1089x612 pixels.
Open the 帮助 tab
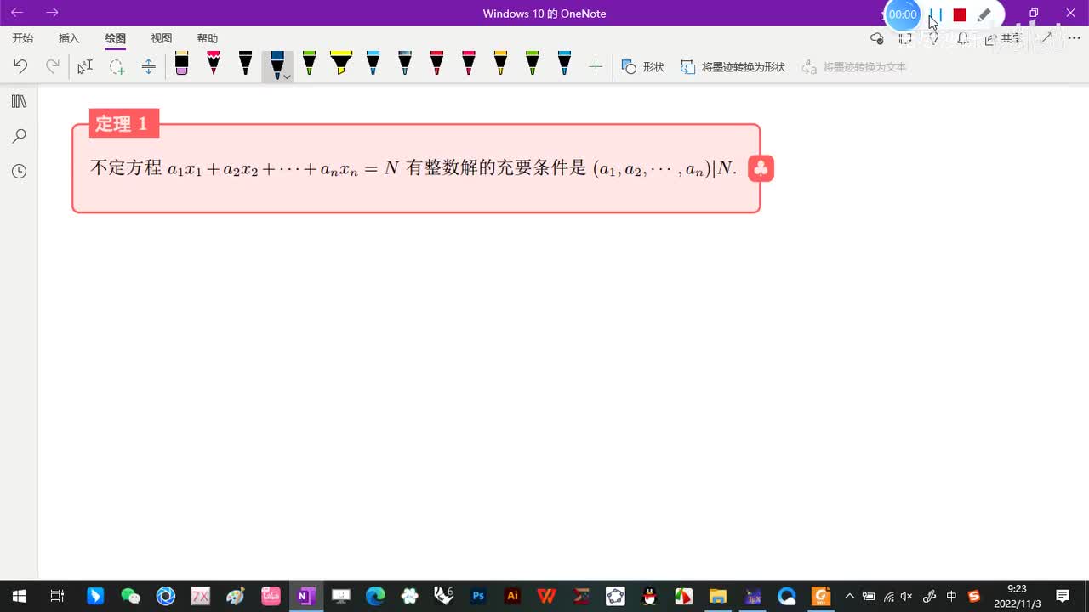pos(208,38)
